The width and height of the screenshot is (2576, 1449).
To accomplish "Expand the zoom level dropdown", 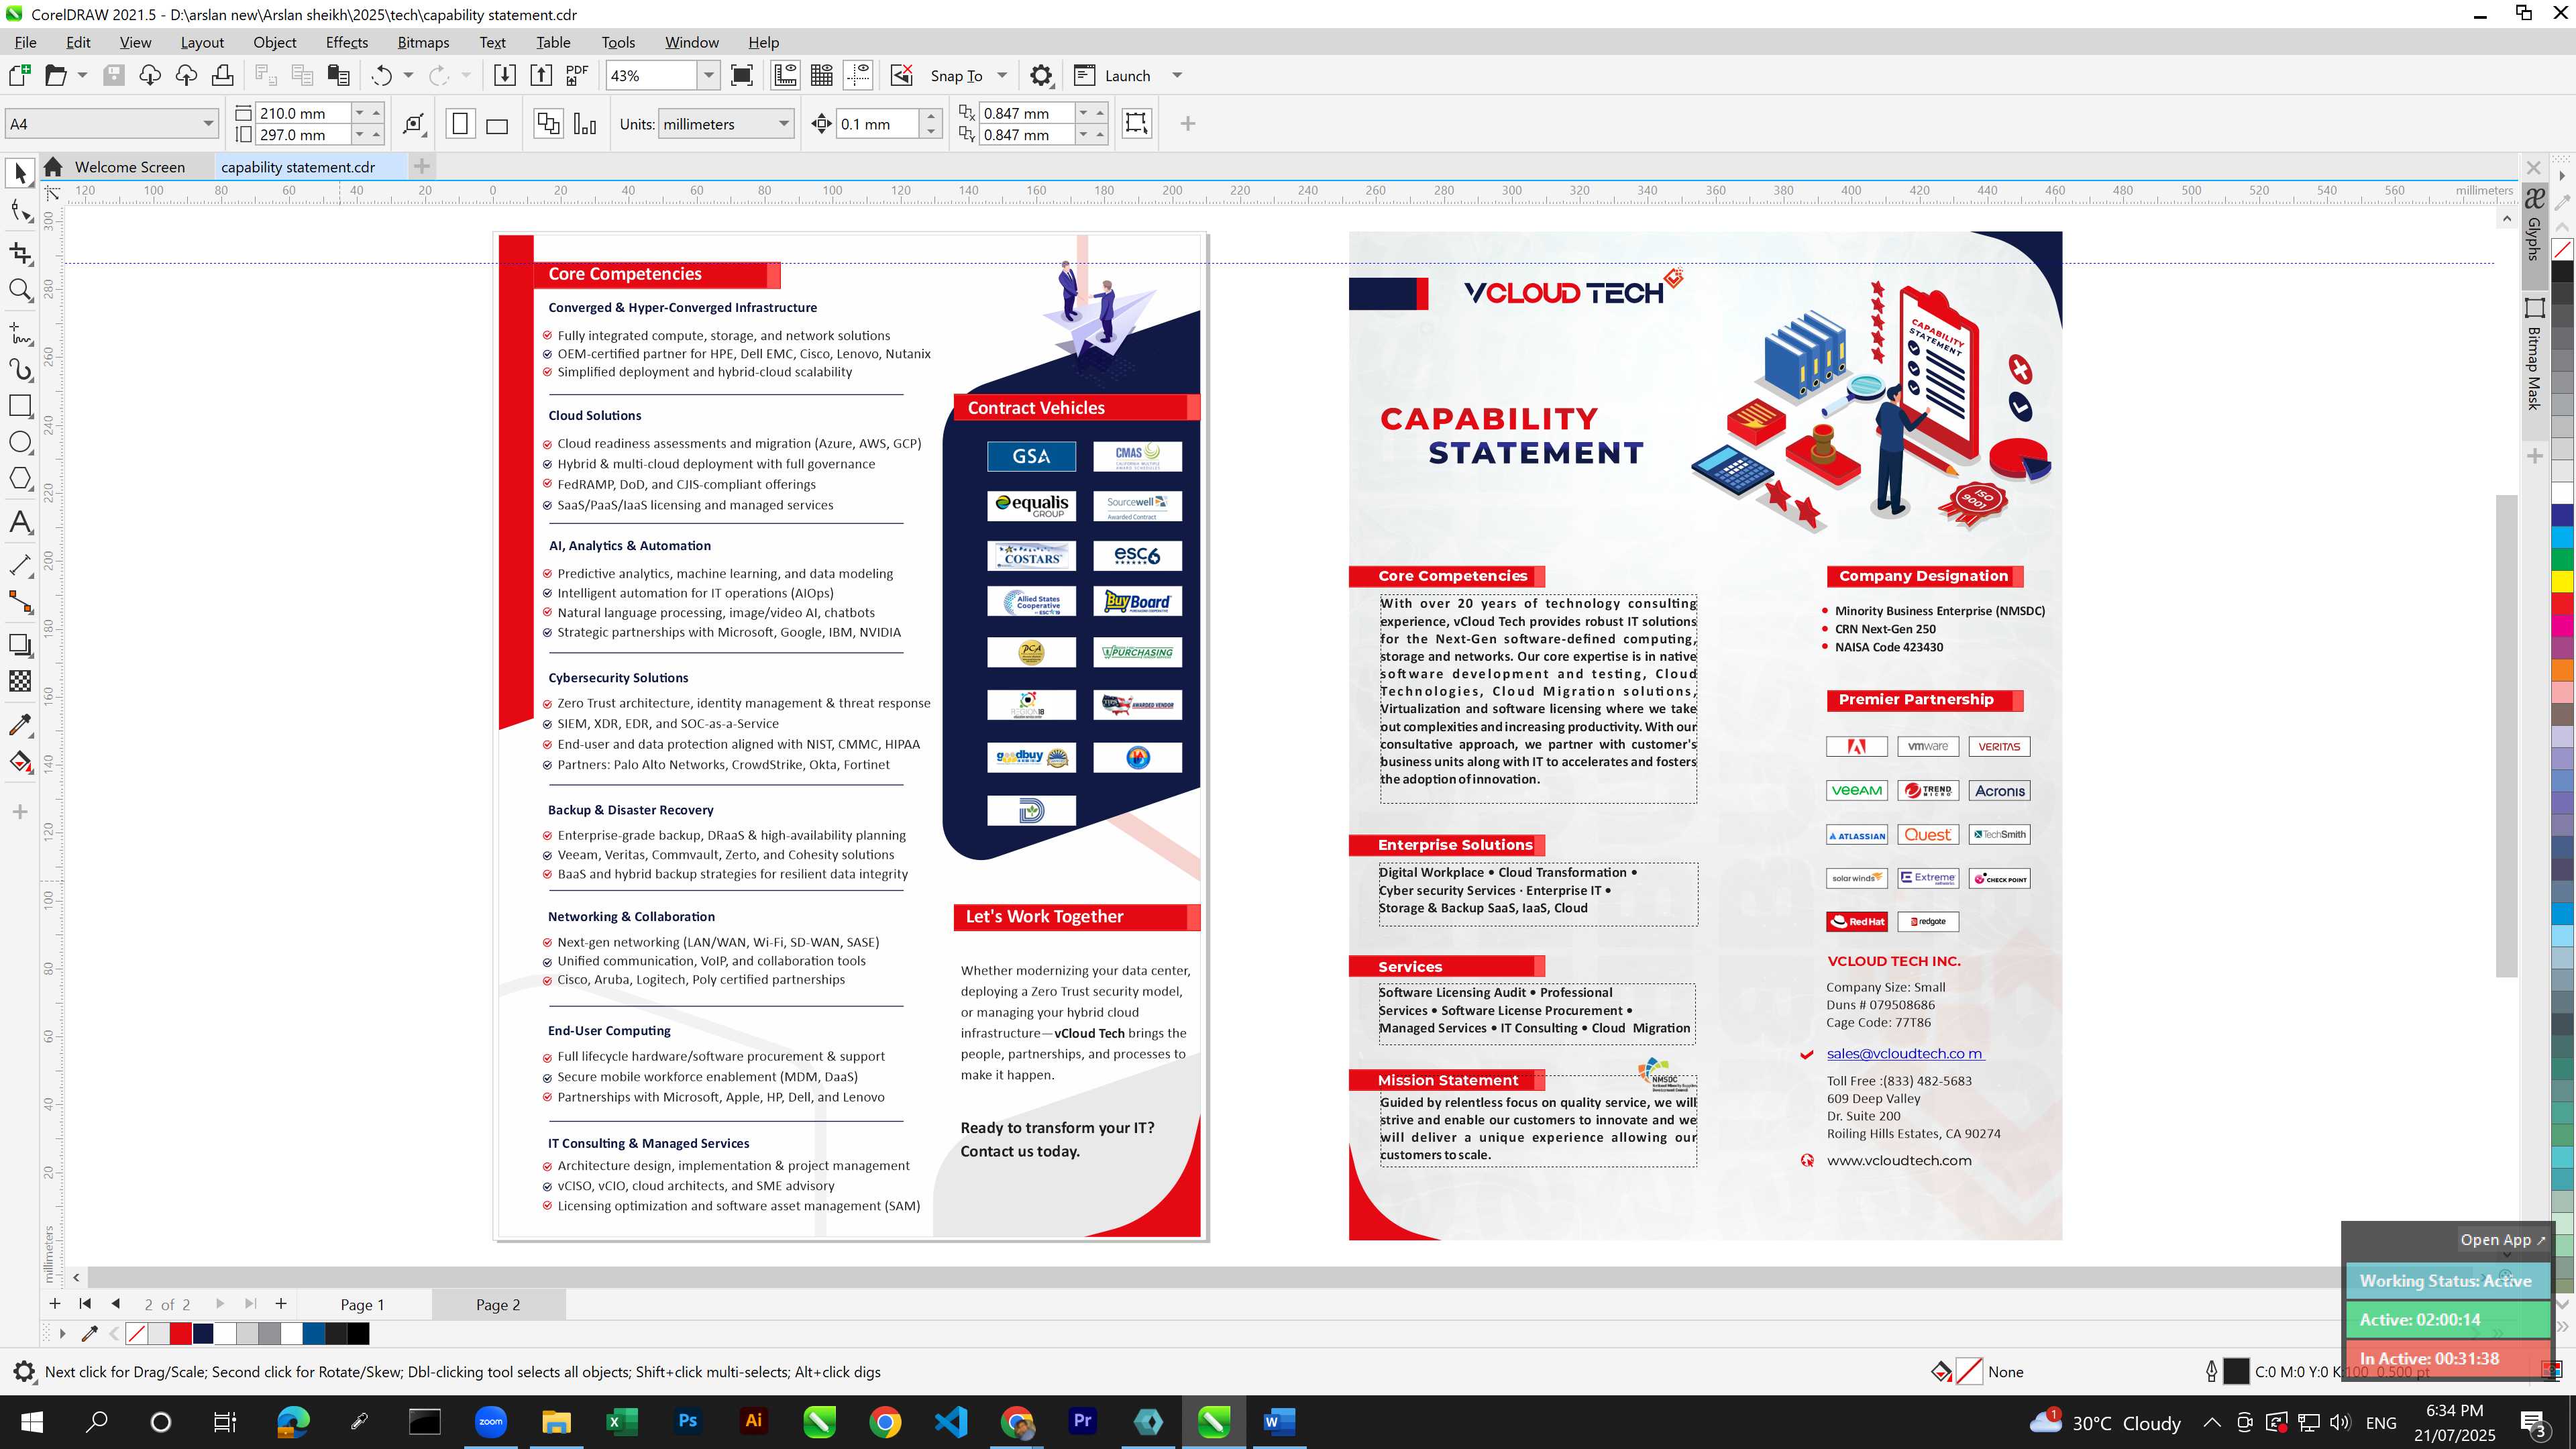I will coord(709,76).
